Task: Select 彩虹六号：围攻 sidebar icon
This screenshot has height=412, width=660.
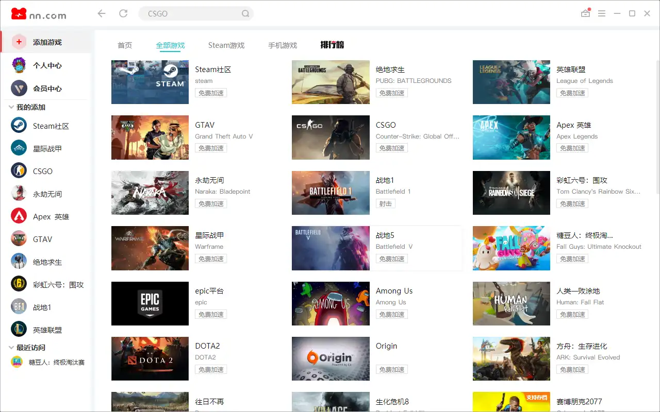Action: [19, 284]
